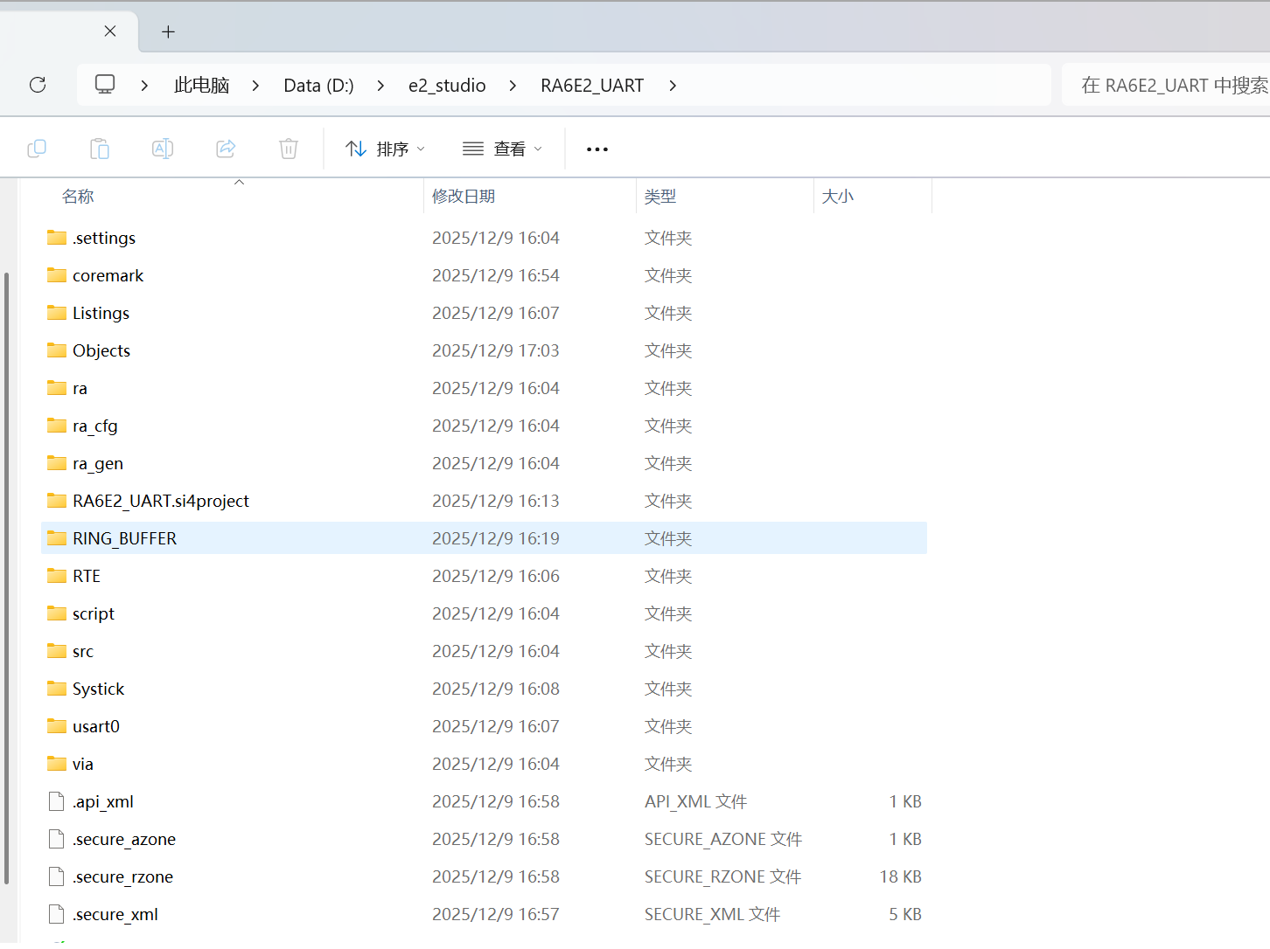Select the Objects folder name
The height and width of the screenshot is (949, 1270).
pyautogui.click(x=101, y=350)
